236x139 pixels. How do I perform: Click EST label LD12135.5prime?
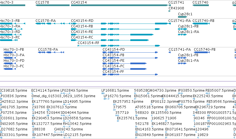click(78, 135)
